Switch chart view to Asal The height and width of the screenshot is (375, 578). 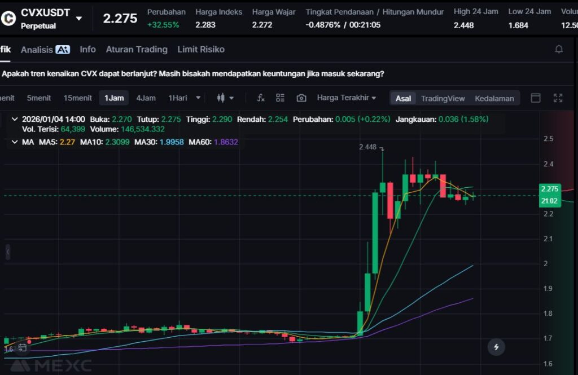click(x=403, y=98)
